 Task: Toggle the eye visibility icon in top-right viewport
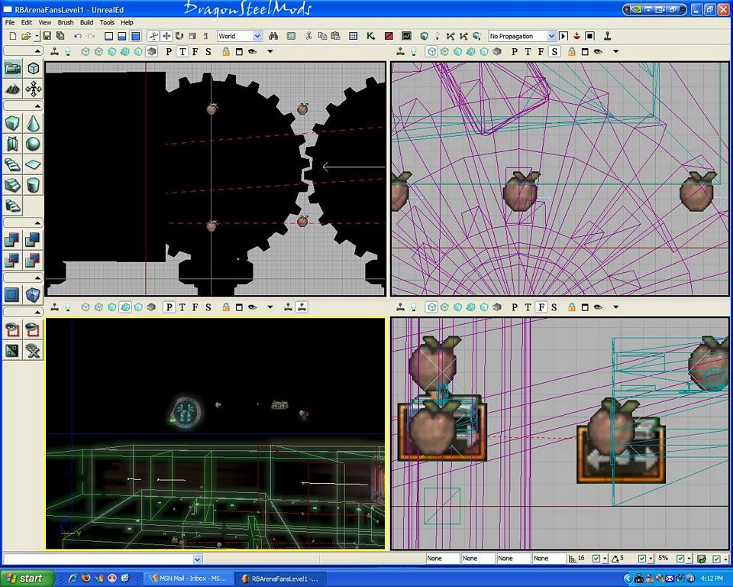(597, 52)
